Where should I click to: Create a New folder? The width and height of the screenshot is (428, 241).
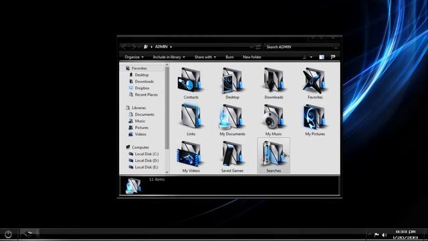(252, 57)
